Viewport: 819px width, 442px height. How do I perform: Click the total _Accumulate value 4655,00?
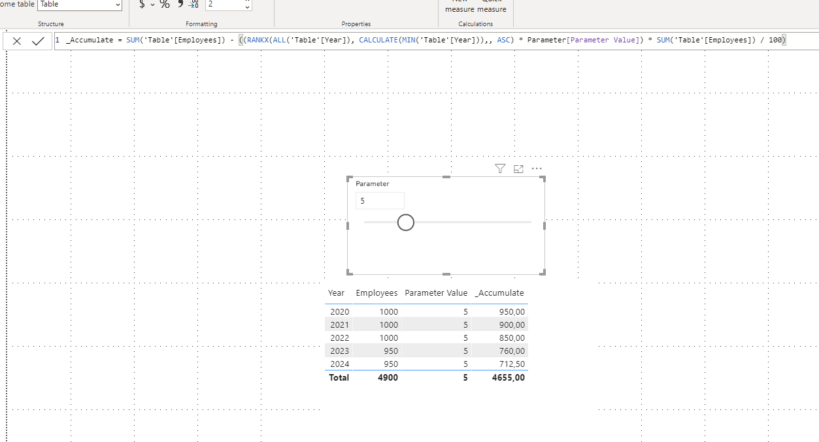509,377
